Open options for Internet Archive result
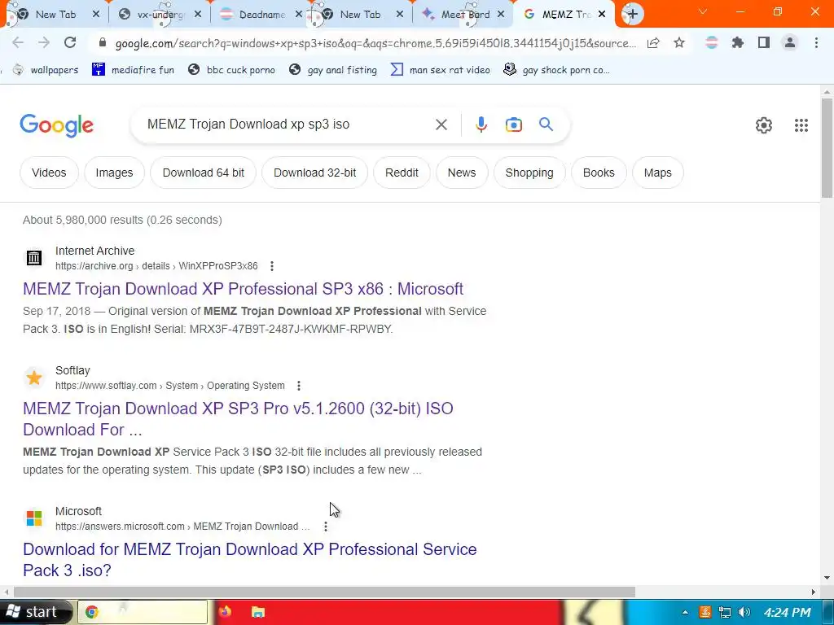834x625 pixels. (272, 266)
